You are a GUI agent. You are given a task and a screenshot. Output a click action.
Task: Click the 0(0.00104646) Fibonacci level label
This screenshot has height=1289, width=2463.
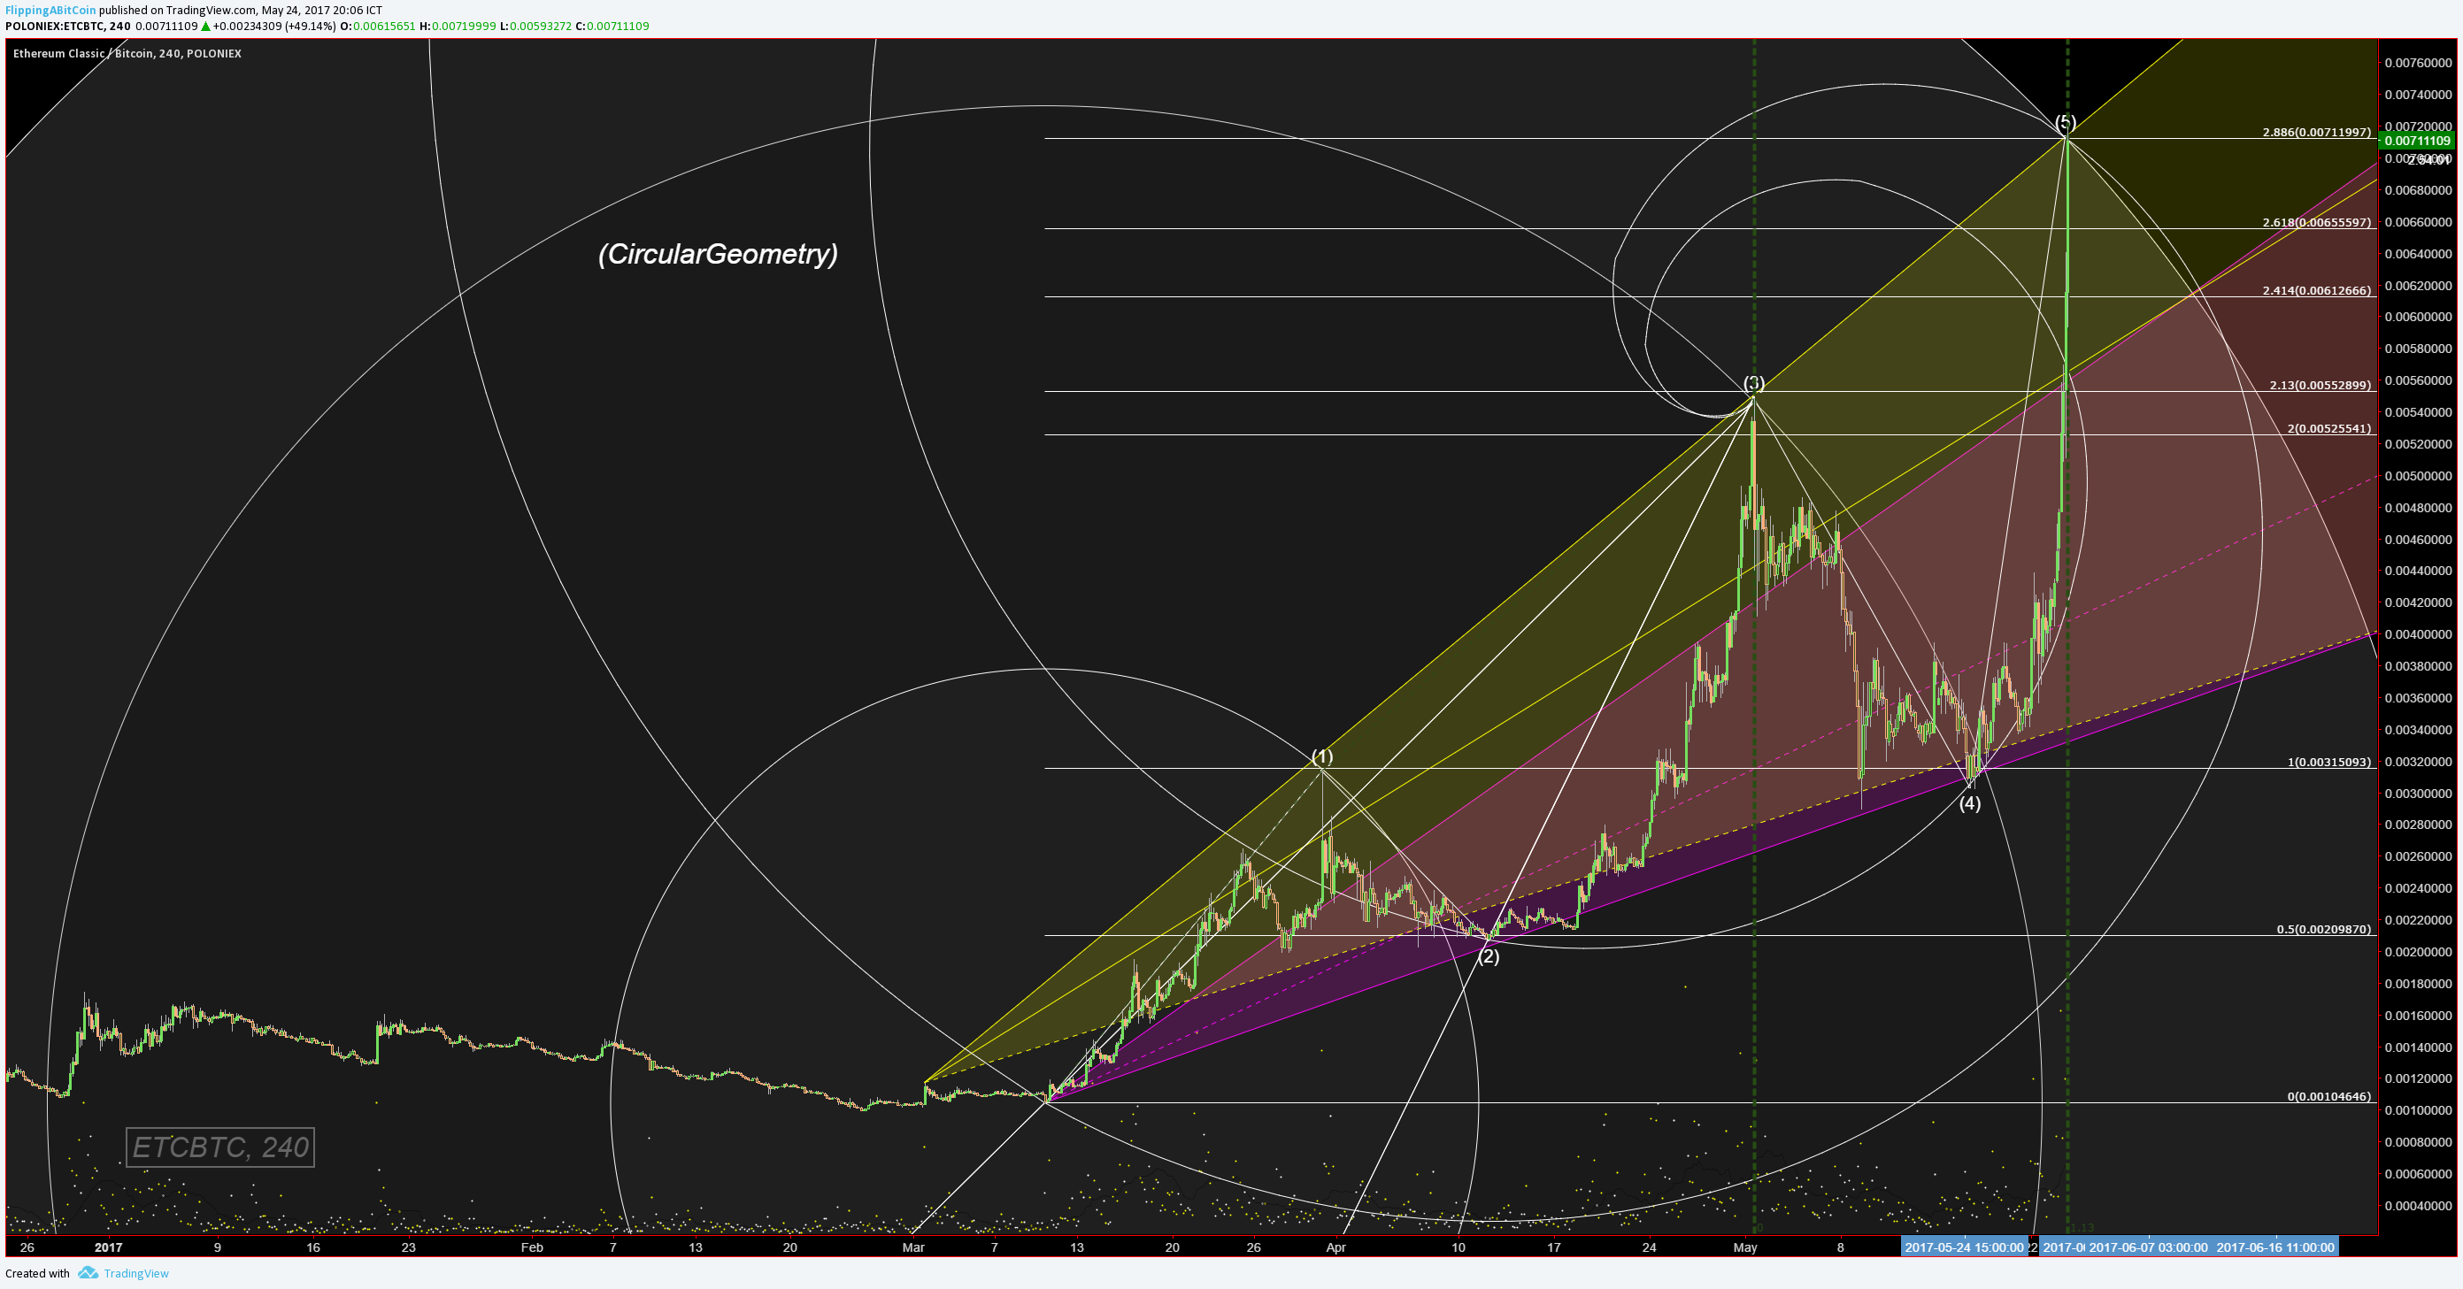2329,1096
